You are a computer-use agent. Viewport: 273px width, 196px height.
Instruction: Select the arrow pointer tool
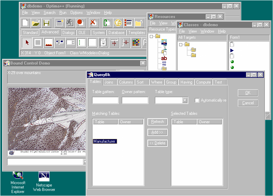27,42
